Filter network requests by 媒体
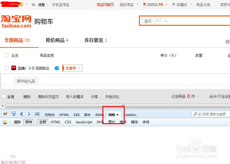This screenshot has height=164, width=230. (x=135, y=122)
